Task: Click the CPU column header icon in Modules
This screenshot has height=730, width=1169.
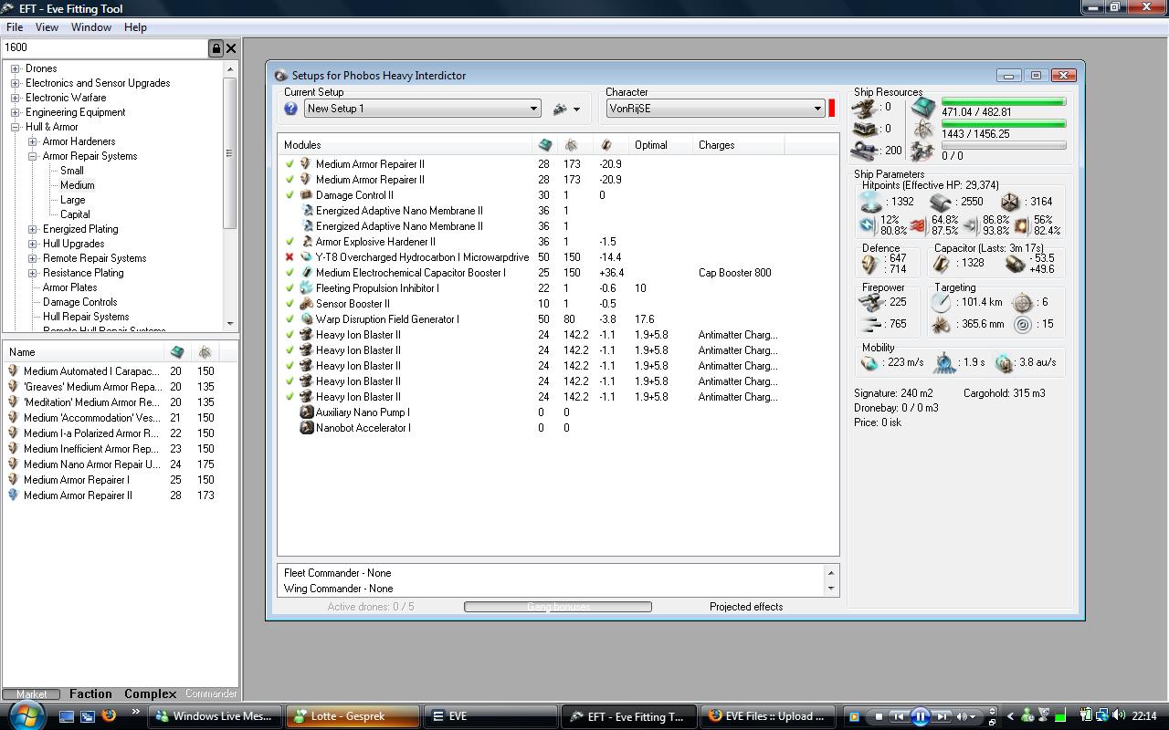Action: [x=545, y=145]
